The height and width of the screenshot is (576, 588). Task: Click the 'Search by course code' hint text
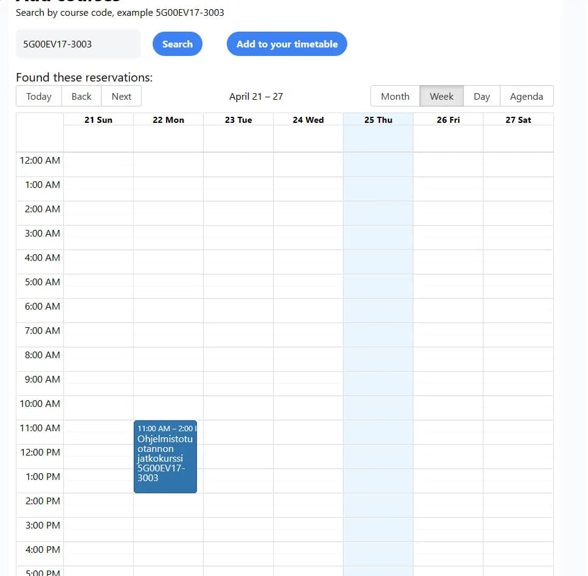click(x=120, y=13)
